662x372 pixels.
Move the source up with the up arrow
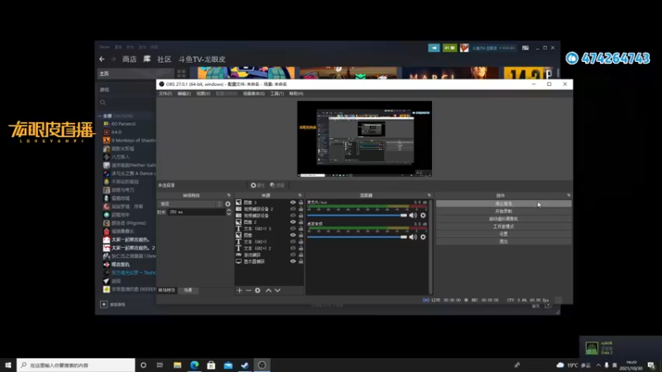pyautogui.click(x=268, y=290)
